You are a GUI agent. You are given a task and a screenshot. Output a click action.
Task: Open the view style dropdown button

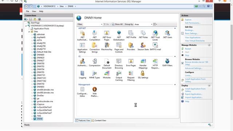click(x=155, y=24)
